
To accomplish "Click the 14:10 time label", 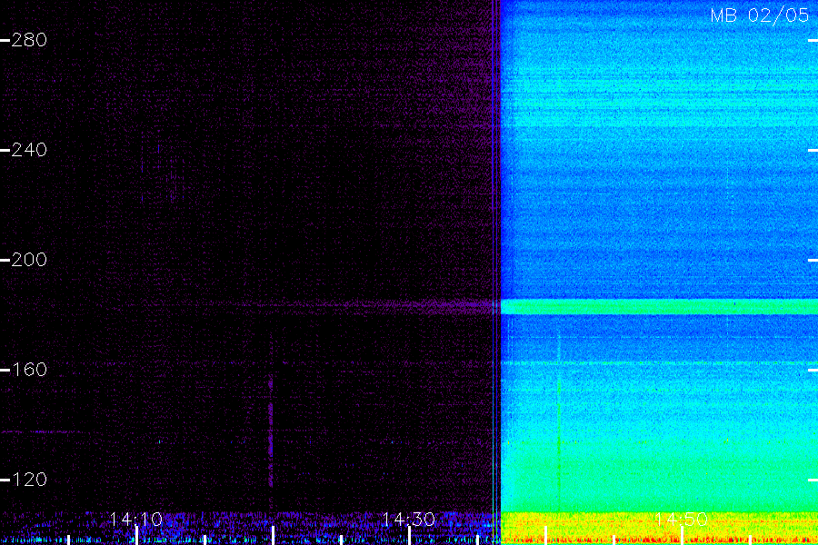I will 136,520.
